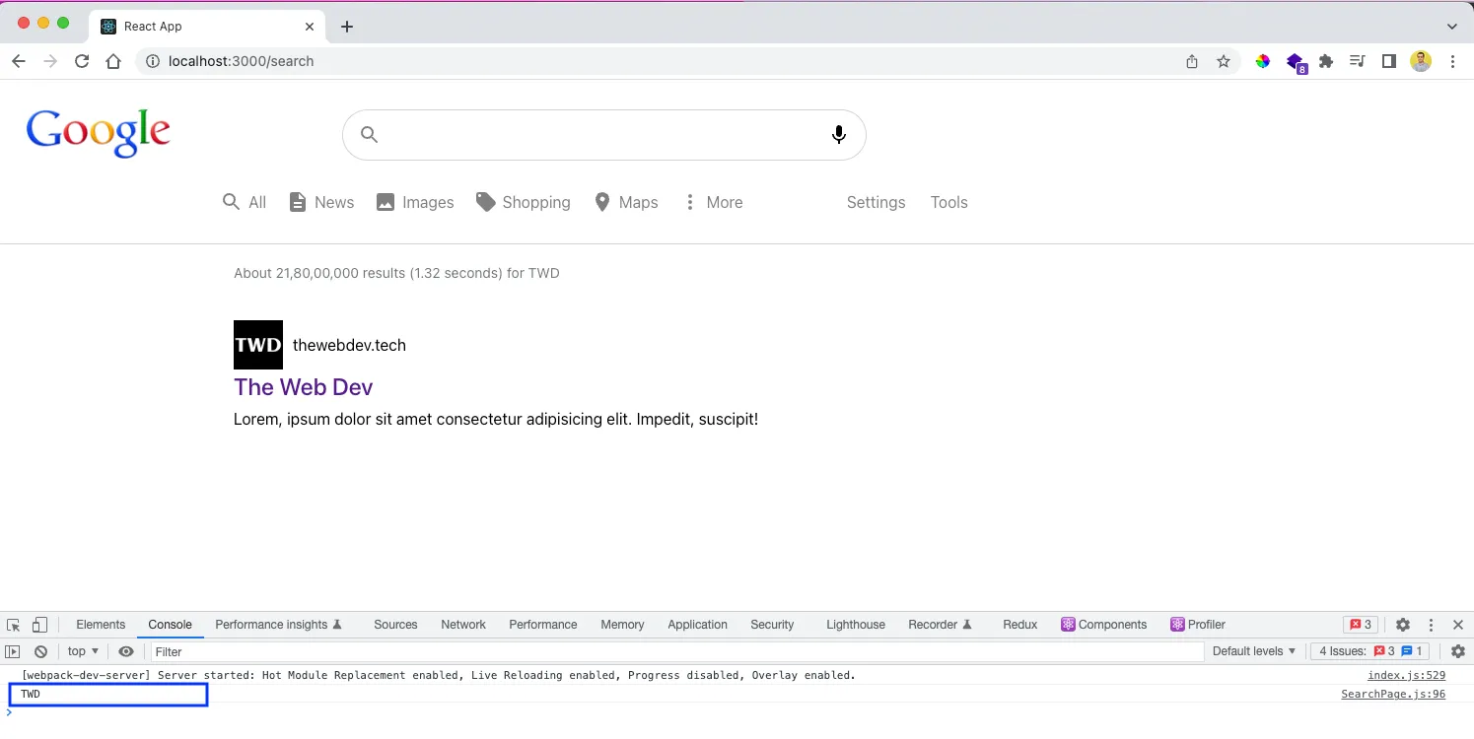Click thewebdev.tech URL text

(x=349, y=345)
